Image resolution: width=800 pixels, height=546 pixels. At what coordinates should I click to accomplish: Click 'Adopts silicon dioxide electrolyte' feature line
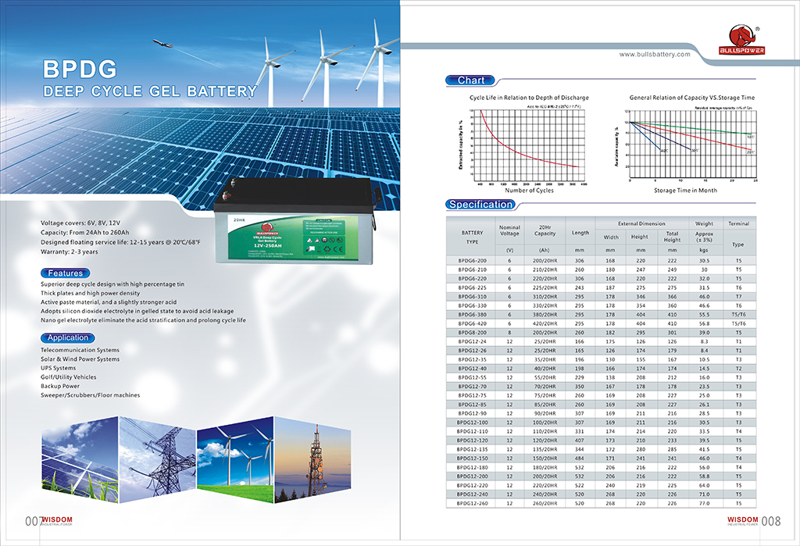137,311
